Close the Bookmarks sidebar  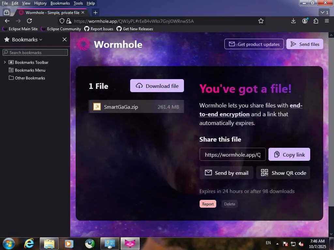click(x=65, y=39)
